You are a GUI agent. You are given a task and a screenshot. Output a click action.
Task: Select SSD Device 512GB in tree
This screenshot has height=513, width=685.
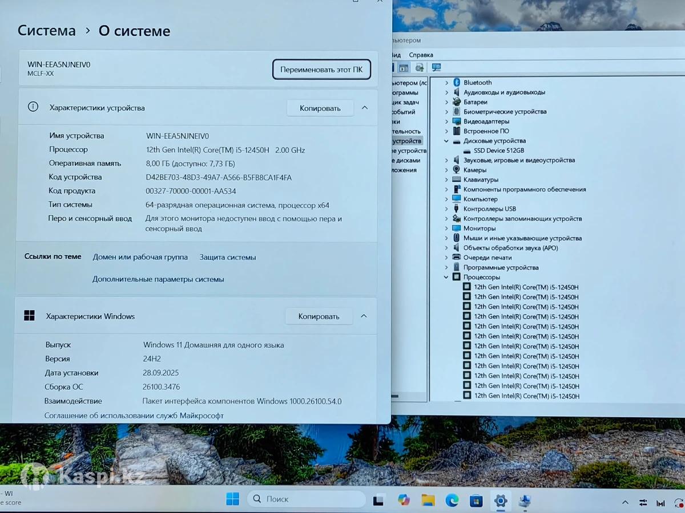pos(498,150)
